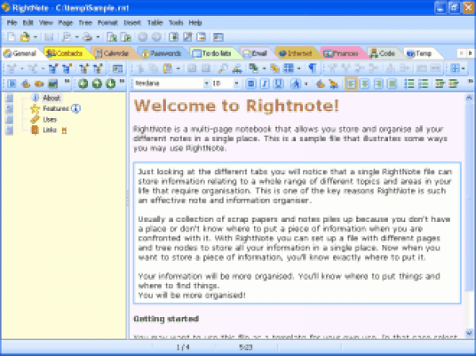Click the open folder icon in the top toolbar
This screenshot has width=476, height=356.
click(x=25, y=37)
